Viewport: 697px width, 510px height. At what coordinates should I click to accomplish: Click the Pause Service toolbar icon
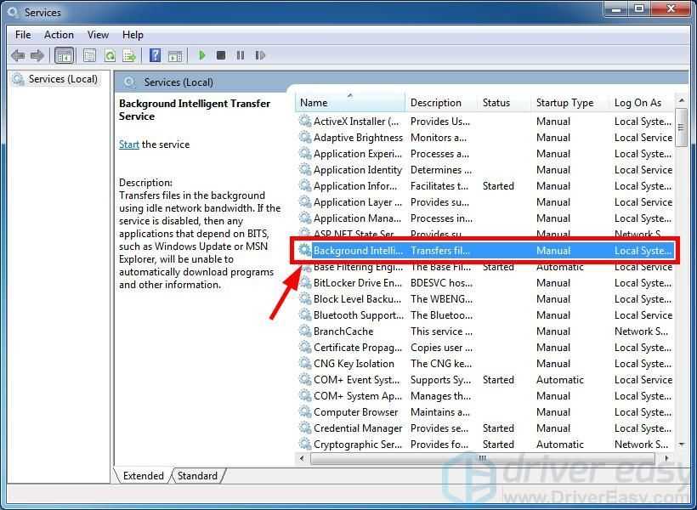point(241,55)
